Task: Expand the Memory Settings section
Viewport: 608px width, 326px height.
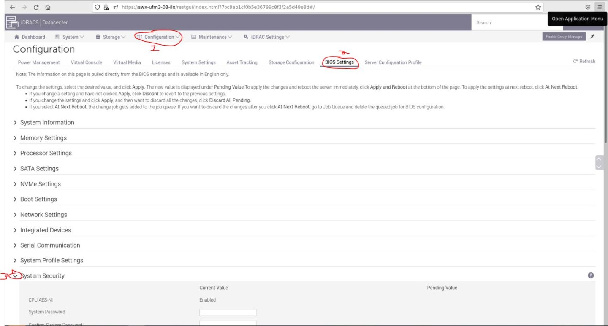Action: pyautogui.click(x=43, y=138)
